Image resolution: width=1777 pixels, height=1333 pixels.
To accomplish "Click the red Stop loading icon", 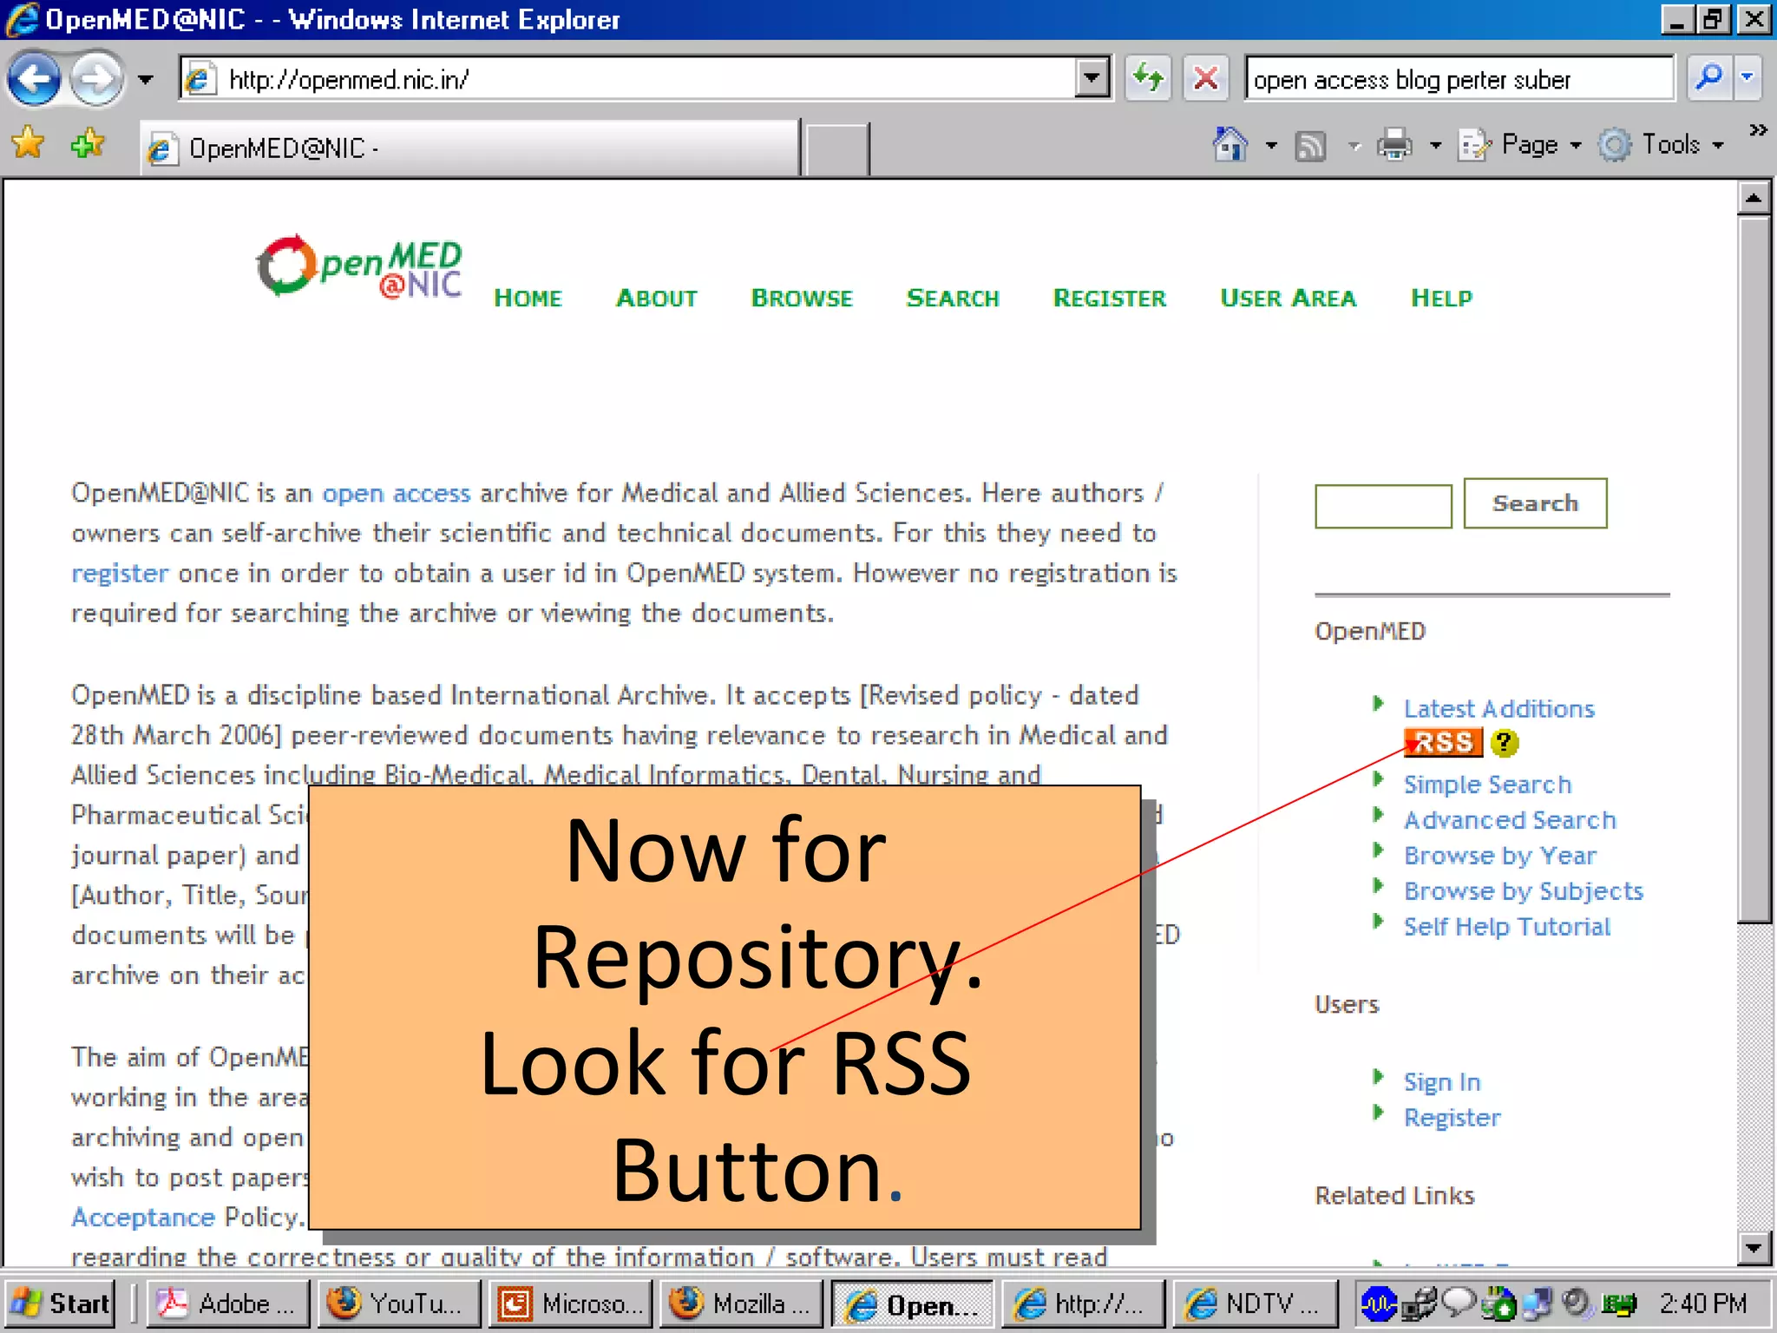I will [x=1205, y=79].
